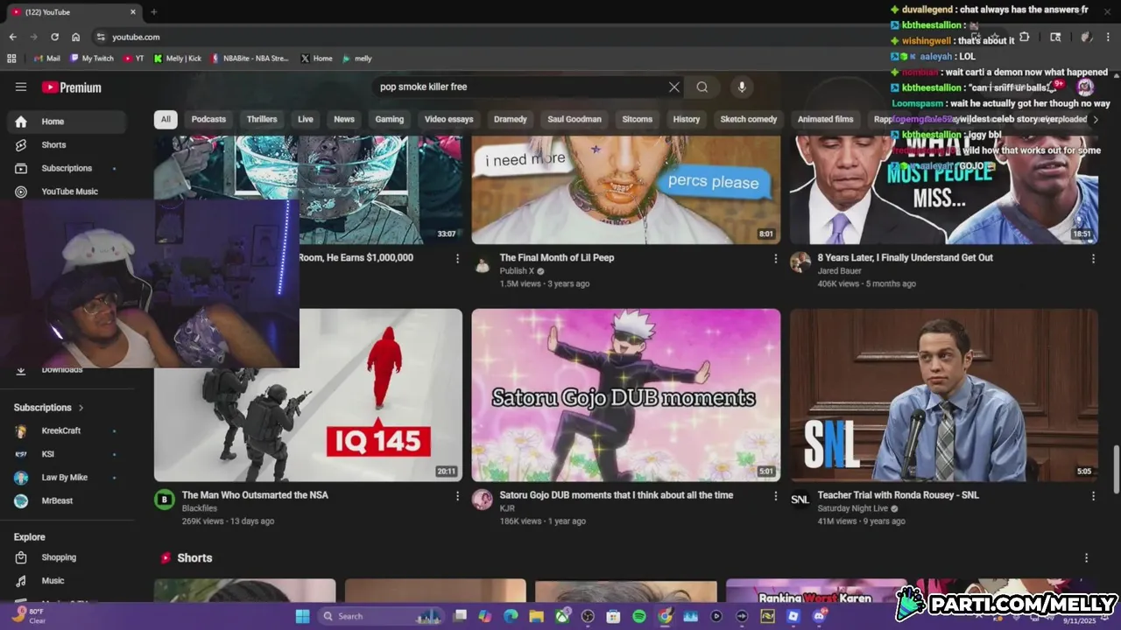Click the YouTube Premium logo

[x=72, y=87]
